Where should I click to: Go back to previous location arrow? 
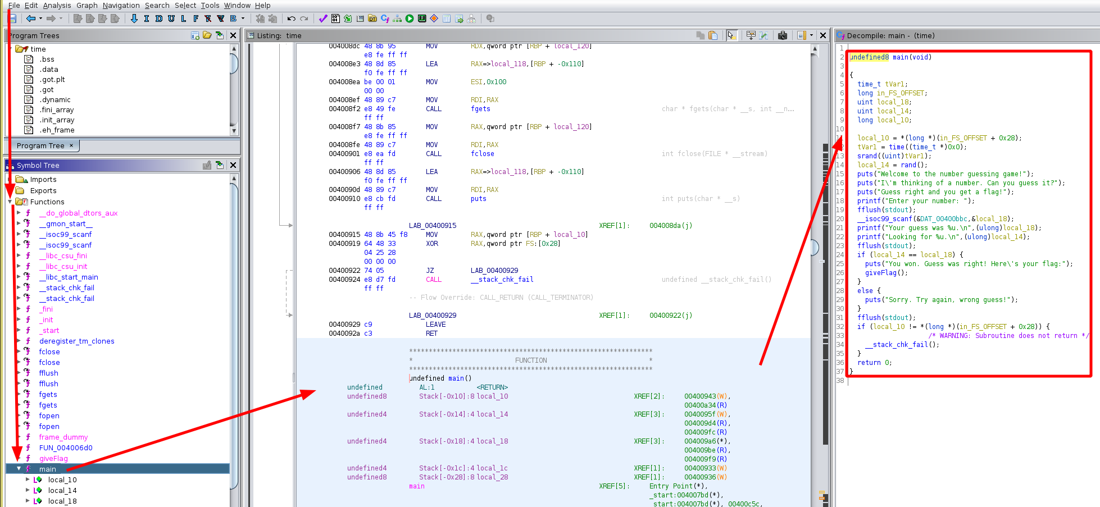31,19
